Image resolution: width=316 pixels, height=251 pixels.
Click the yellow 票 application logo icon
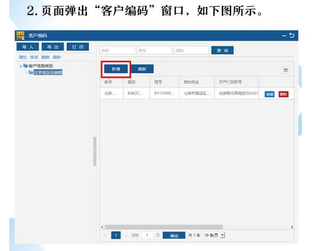[x=20, y=35]
